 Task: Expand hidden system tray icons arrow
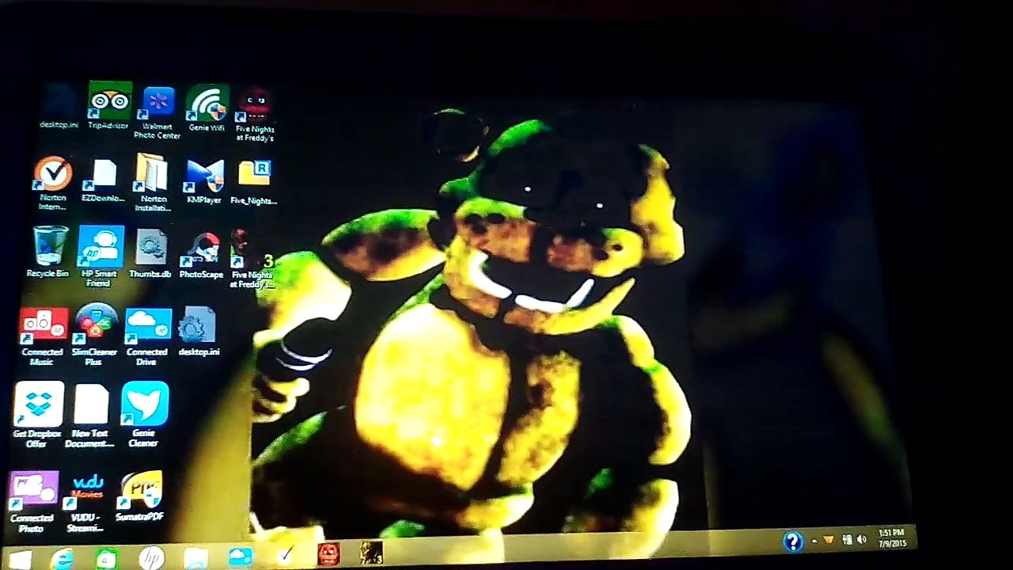pyautogui.click(x=814, y=541)
